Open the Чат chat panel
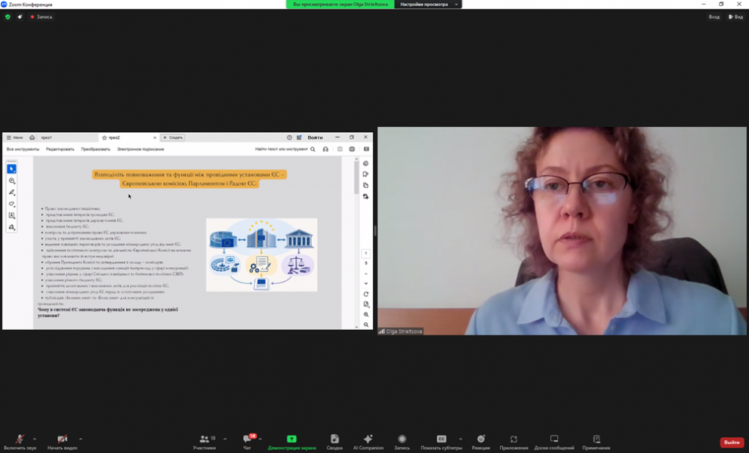 248,442
